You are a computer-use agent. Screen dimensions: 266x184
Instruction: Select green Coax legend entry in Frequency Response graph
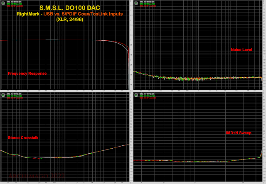(x=14, y=4)
